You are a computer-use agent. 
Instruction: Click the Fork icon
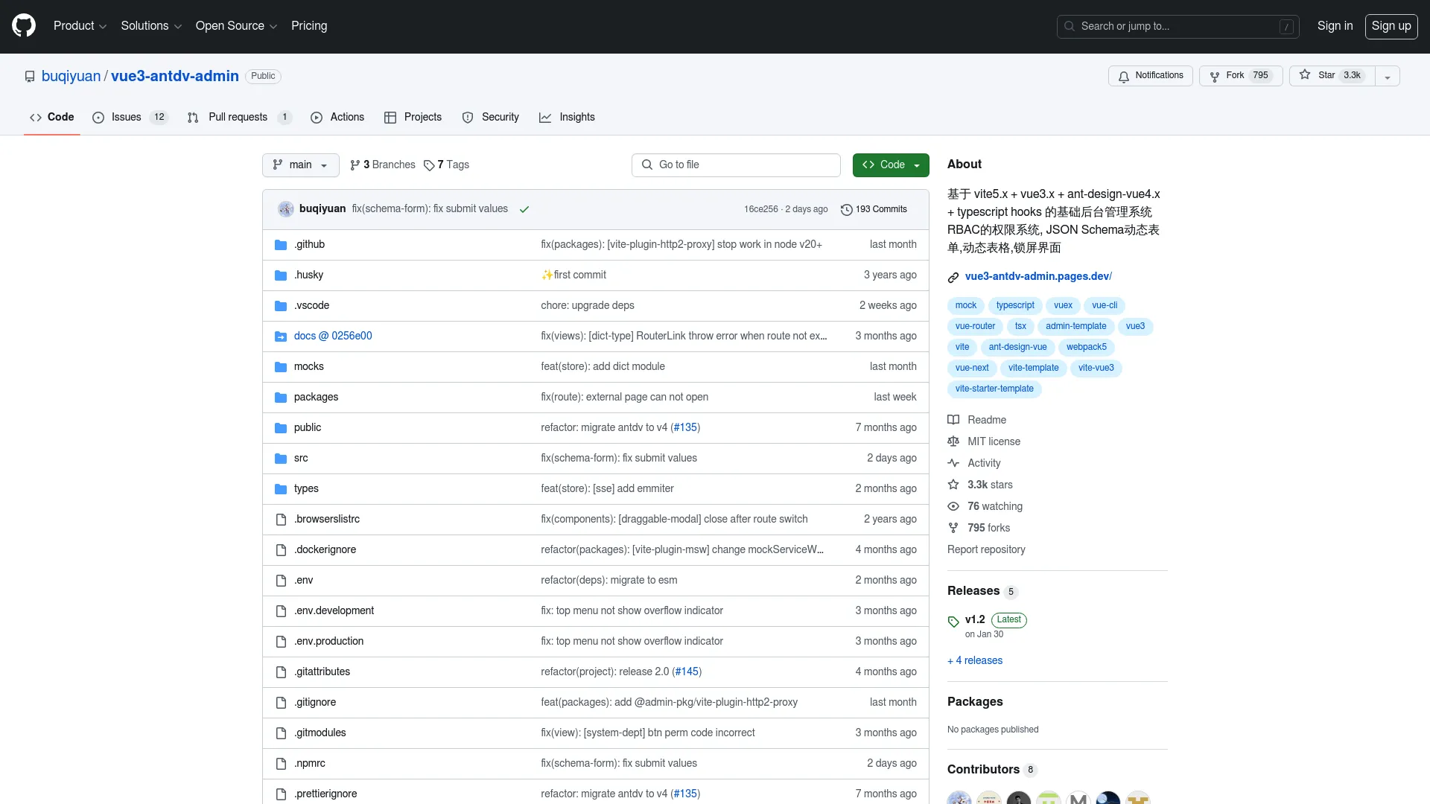[1215, 76]
